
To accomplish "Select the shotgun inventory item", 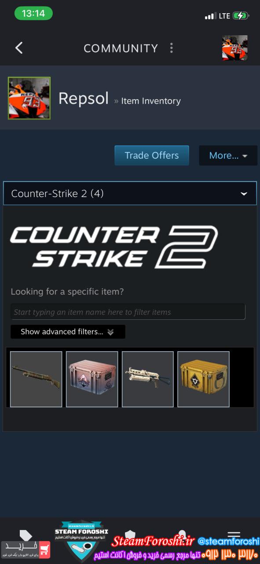I will (x=36, y=379).
